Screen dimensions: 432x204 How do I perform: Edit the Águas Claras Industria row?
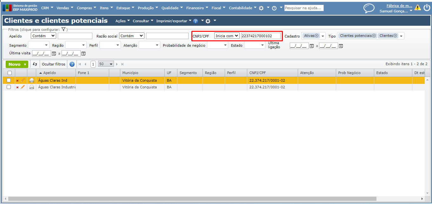pyautogui.click(x=23, y=87)
